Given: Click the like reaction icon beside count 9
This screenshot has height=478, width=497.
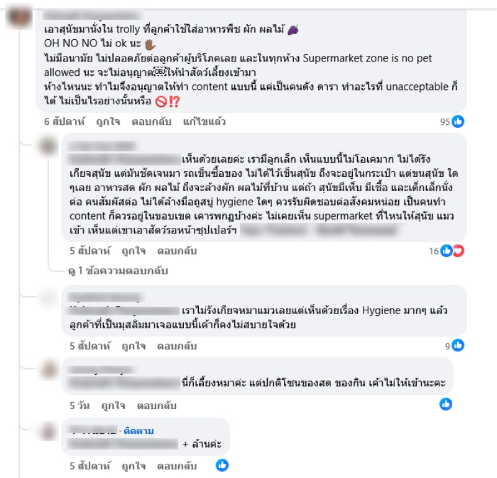Looking at the screenshot, I should coord(458,345).
